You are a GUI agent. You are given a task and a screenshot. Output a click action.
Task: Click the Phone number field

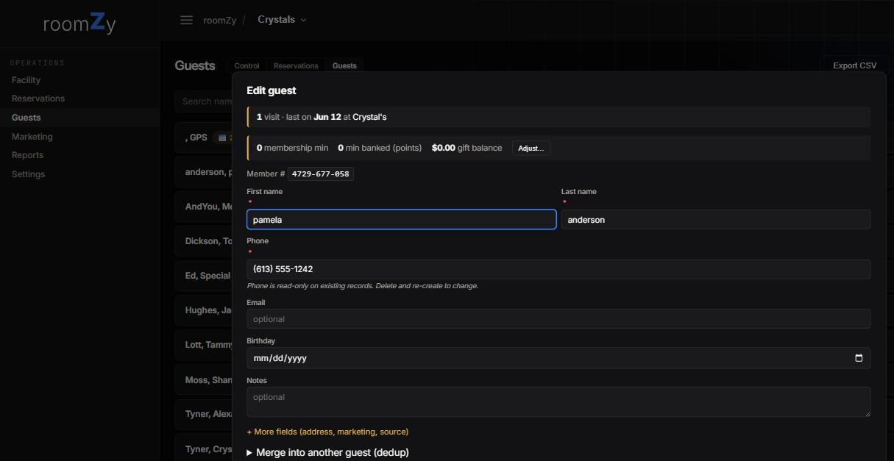pos(558,269)
